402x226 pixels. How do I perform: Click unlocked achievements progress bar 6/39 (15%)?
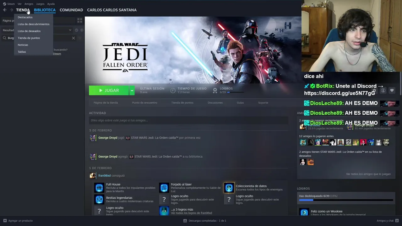[346, 200]
